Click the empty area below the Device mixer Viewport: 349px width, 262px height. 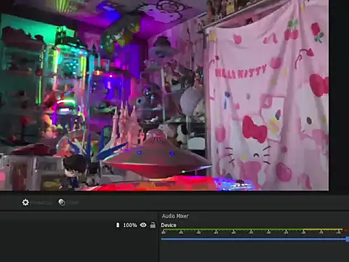click(x=254, y=253)
